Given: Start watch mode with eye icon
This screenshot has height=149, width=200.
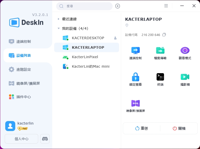Looking at the screenshot, I should (x=185, y=51).
